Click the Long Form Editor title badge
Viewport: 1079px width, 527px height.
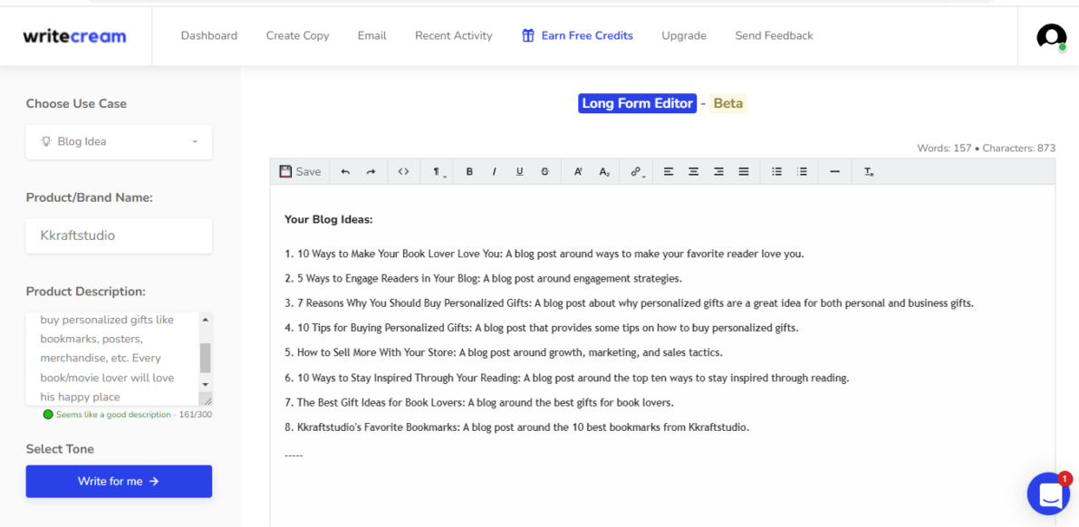(x=637, y=103)
